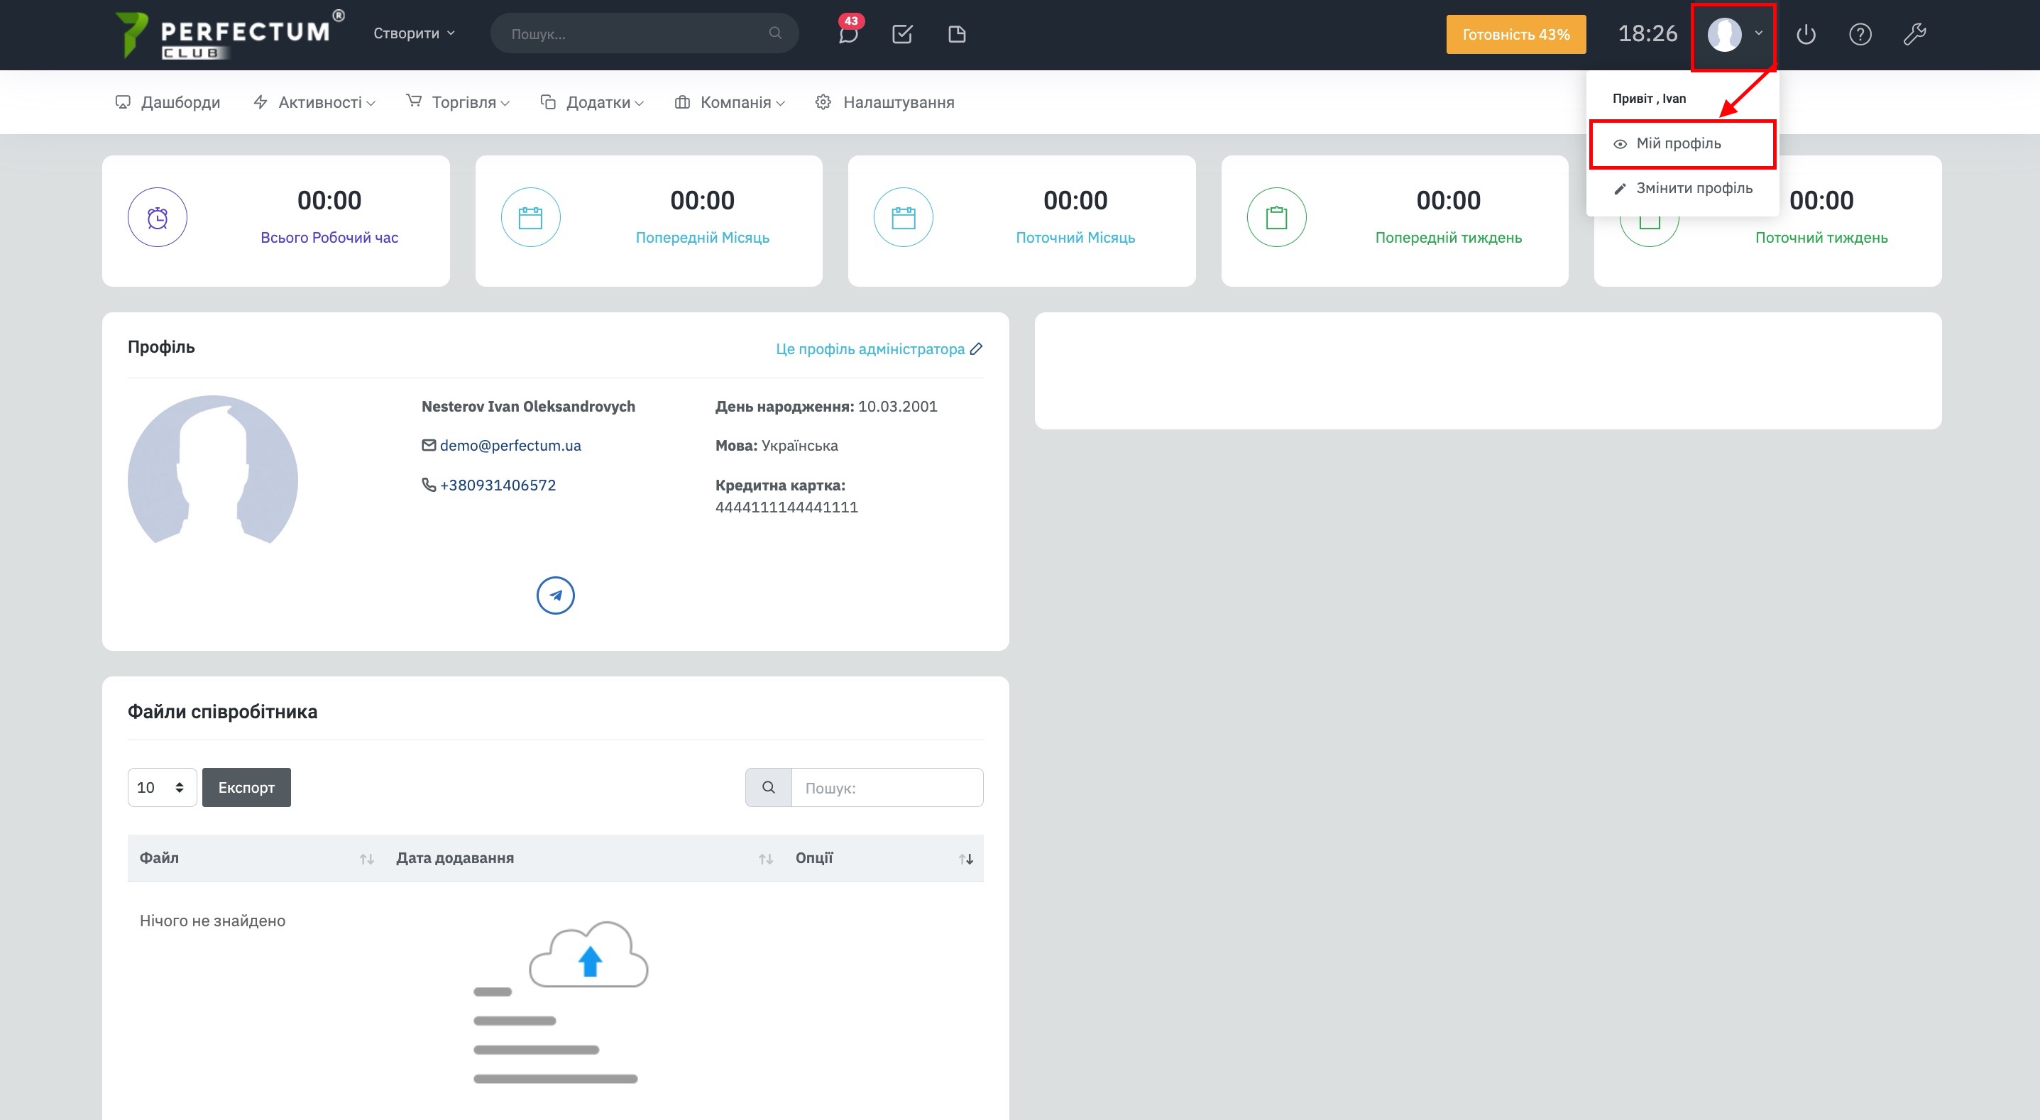Open the rows-per-page selector showing 10
The width and height of the screenshot is (2040, 1120).
[x=162, y=787]
